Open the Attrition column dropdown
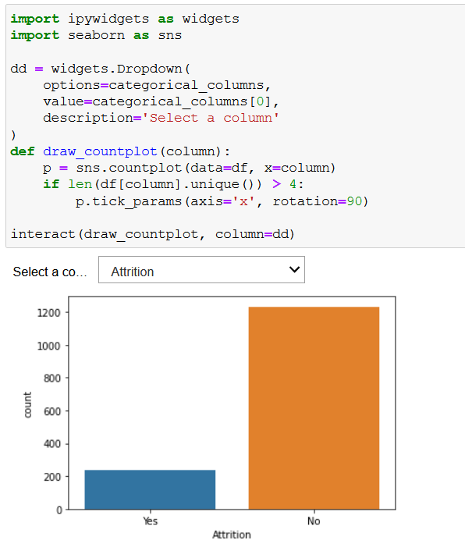Screen dimensions: 465x540 201,270
